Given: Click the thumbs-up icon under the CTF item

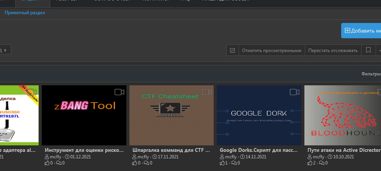Looking at the screenshot, I should pyautogui.click(x=135, y=163).
